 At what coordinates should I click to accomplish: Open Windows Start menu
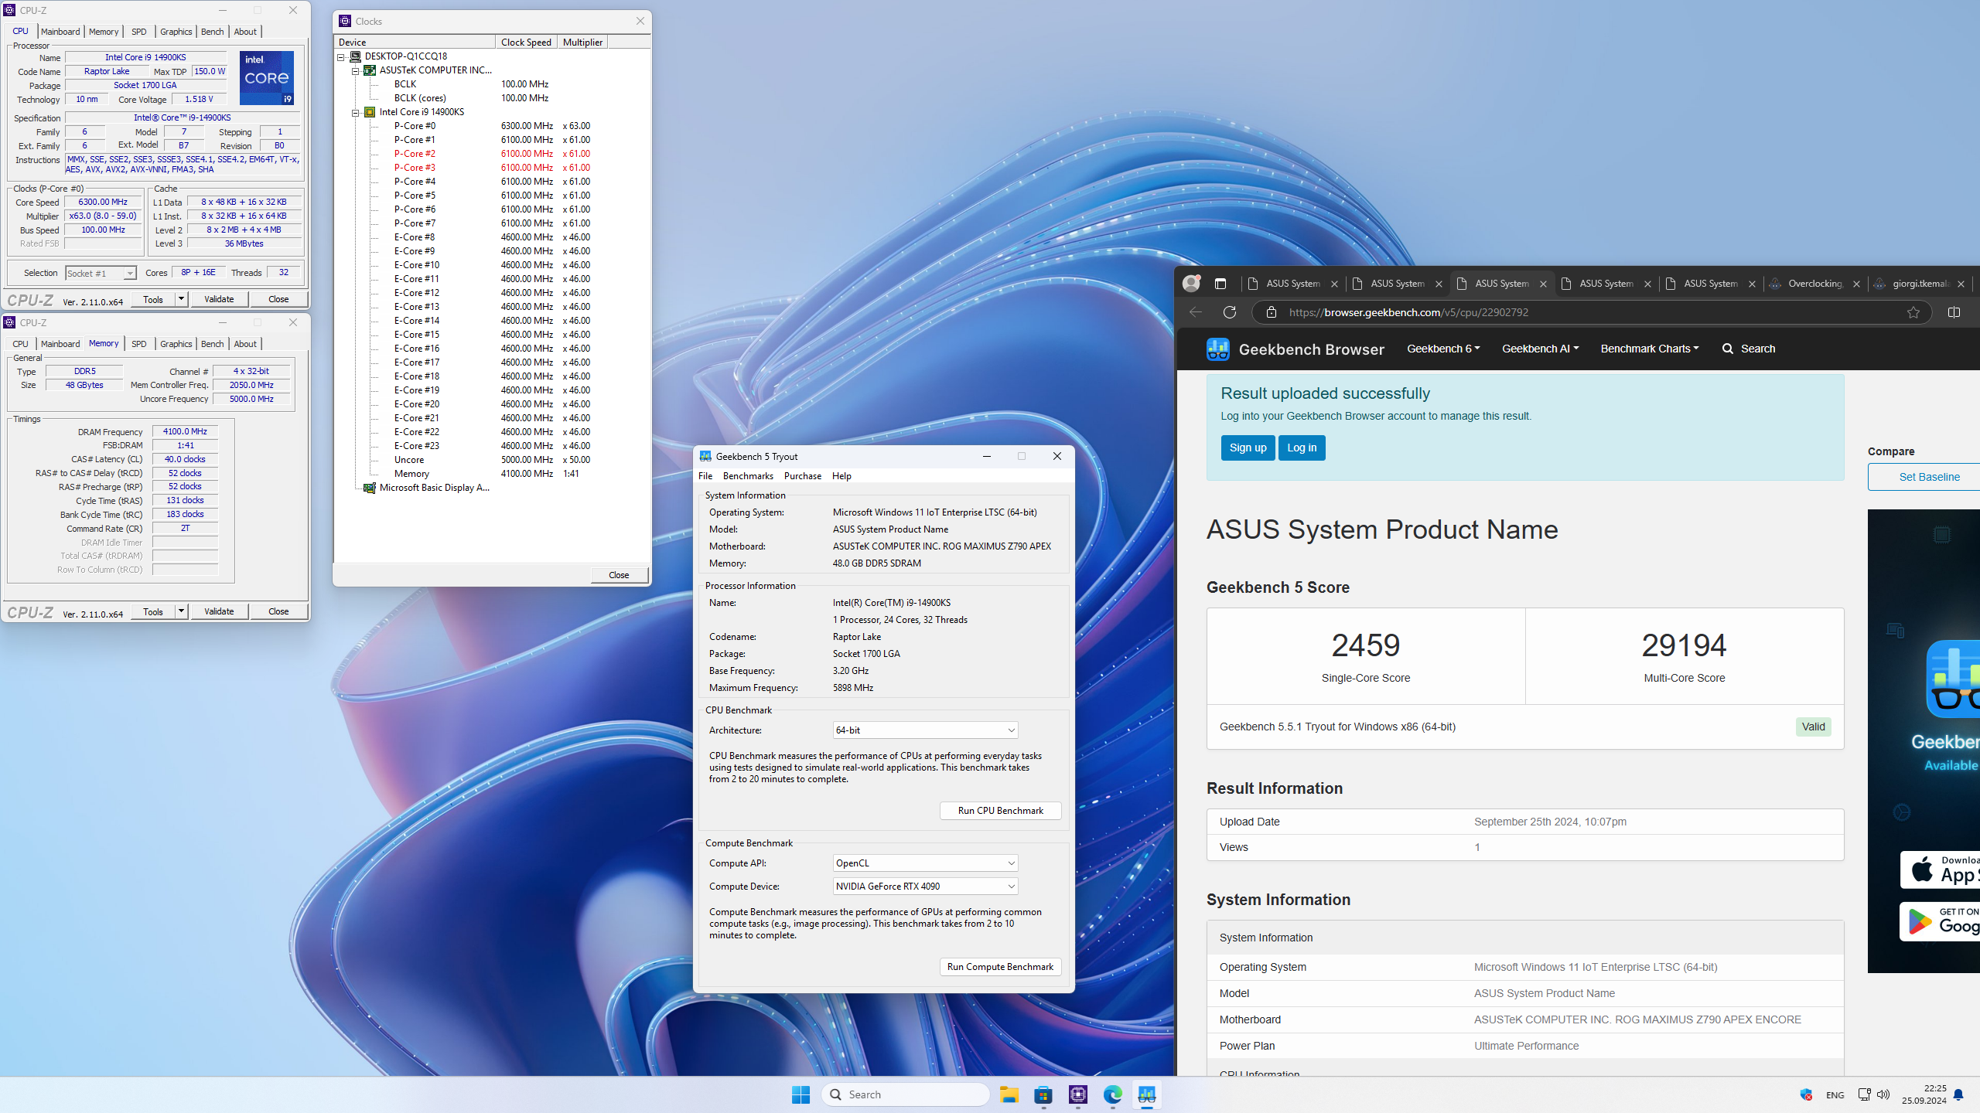[x=801, y=1094]
